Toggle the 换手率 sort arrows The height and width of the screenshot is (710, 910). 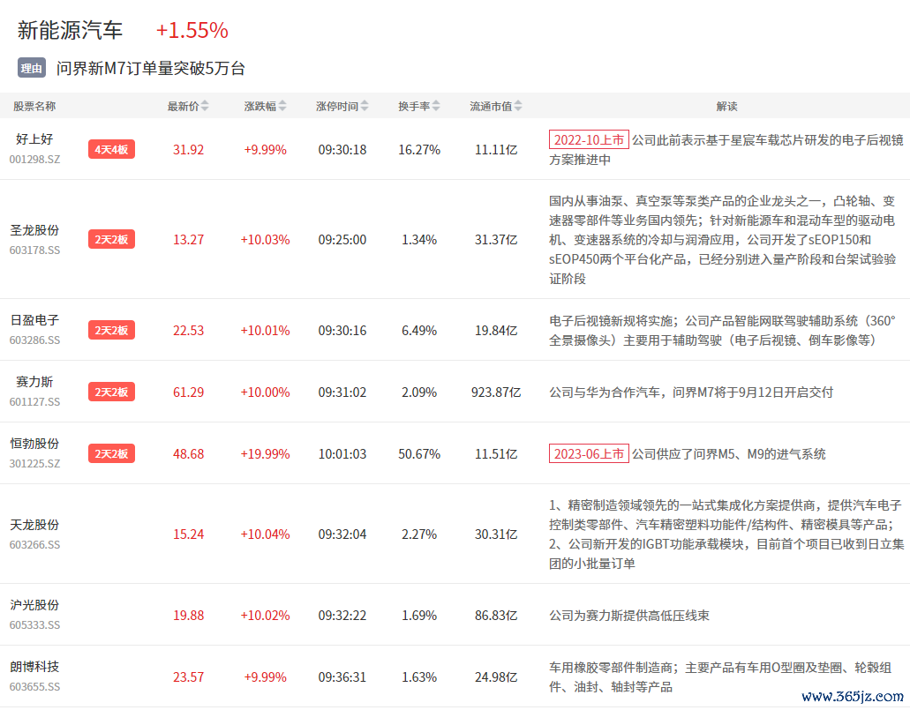click(x=436, y=107)
